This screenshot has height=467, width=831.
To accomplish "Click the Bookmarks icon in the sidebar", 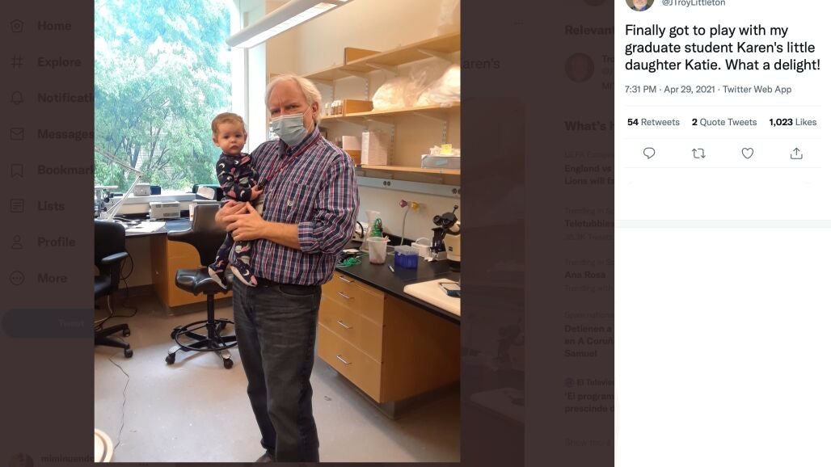I will tap(17, 170).
